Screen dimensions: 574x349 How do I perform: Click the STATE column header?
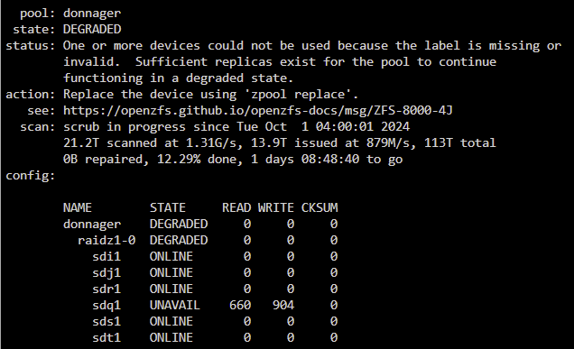tap(168, 207)
